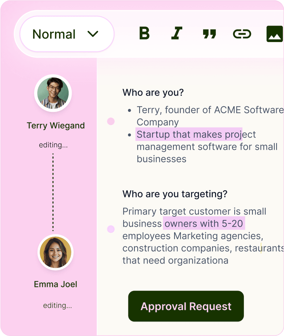
Task: Insert an image
Action: (275, 34)
